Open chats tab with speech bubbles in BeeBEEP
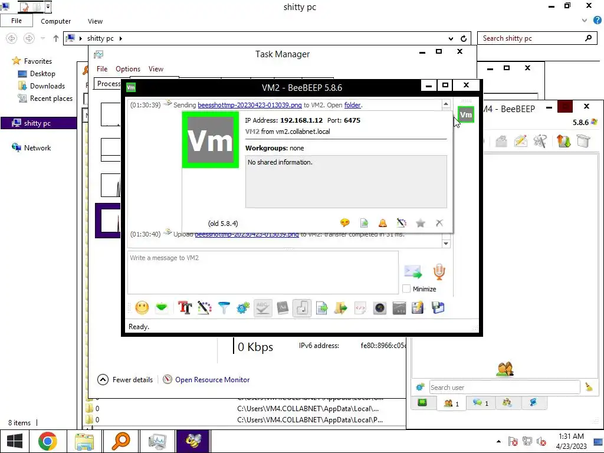 click(480, 402)
